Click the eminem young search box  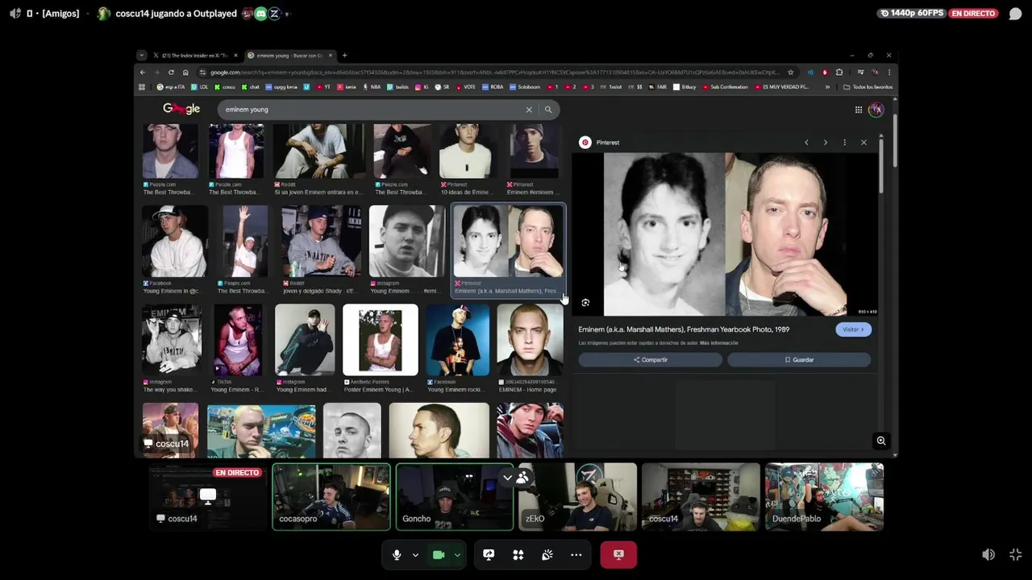tap(371, 110)
